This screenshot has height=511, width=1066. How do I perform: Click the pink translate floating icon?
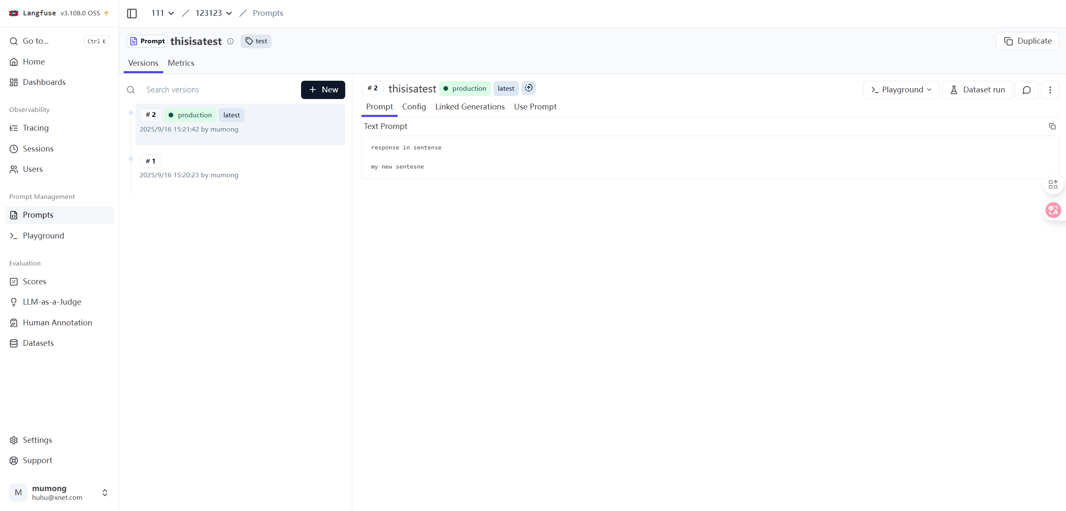point(1053,210)
